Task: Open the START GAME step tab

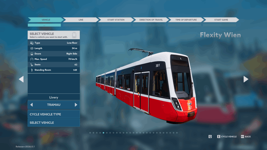Action: pyautogui.click(x=221, y=20)
